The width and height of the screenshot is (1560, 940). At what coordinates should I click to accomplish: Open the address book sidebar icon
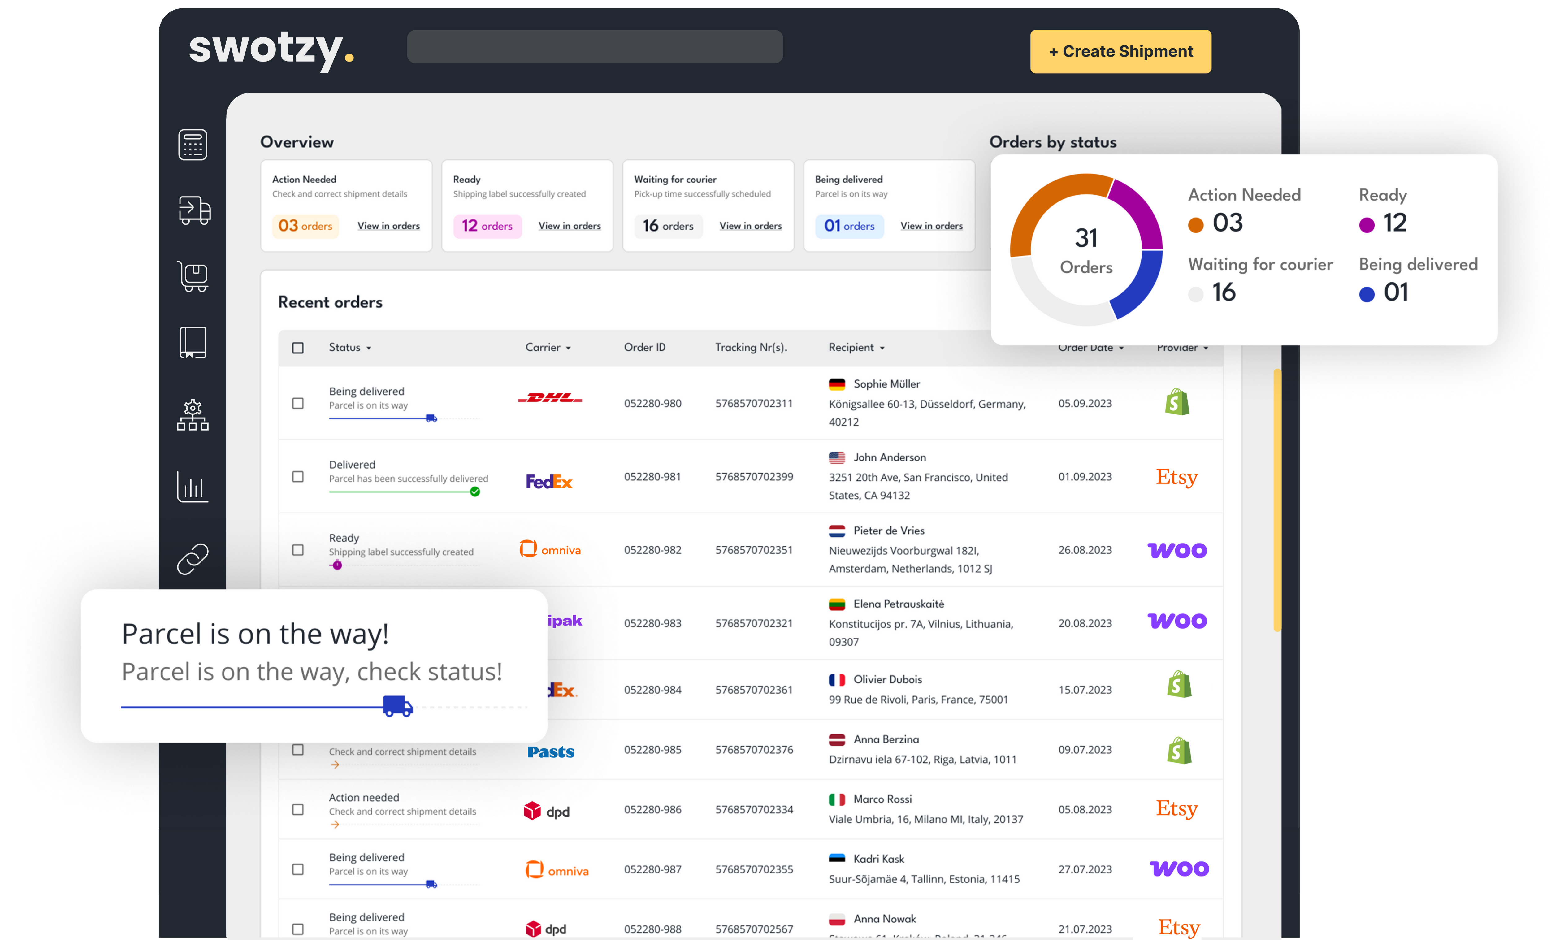[193, 342]
